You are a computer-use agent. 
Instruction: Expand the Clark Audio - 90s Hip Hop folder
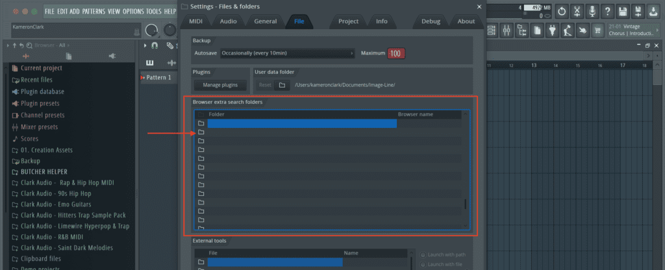[56, 193]
